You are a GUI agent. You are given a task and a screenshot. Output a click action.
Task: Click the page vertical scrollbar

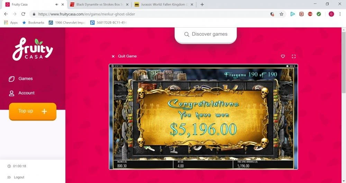(x=344, y=62)
